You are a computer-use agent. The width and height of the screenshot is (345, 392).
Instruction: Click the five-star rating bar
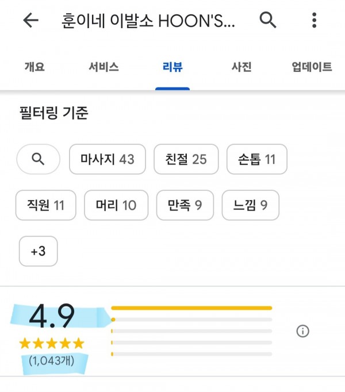[x=191, y=308]
